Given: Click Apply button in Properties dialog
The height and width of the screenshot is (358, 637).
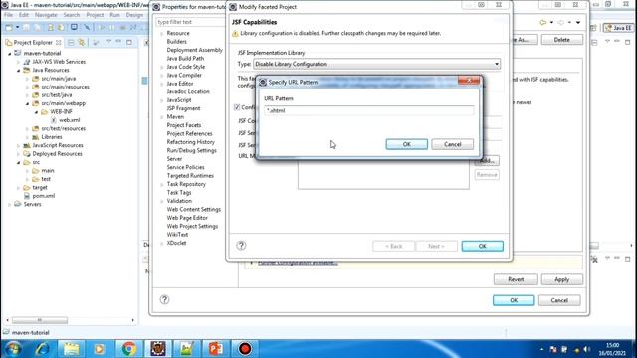Looking at the screenshot, I should coord(561,279).
